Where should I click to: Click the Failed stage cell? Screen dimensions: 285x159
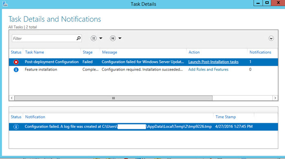(88, 62)
